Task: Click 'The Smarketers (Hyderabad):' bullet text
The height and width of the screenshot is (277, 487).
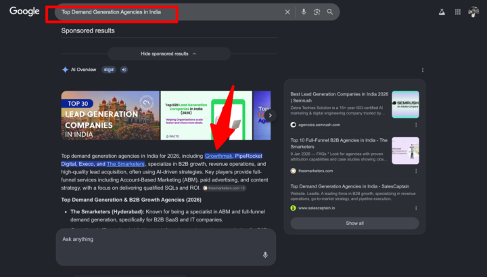Action: (107, 211)
